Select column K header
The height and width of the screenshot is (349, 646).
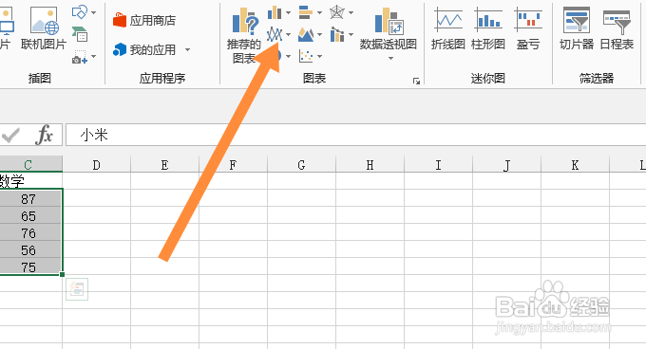pos(575,164)
